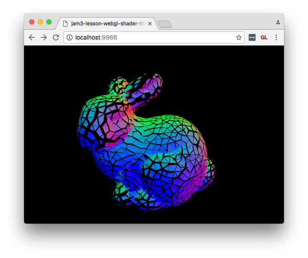Reload the localhost page
This screenshot has width=308, height=258.
pos(56,37)
